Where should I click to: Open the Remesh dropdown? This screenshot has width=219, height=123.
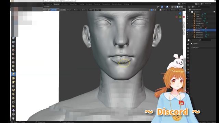coord(174,10)
